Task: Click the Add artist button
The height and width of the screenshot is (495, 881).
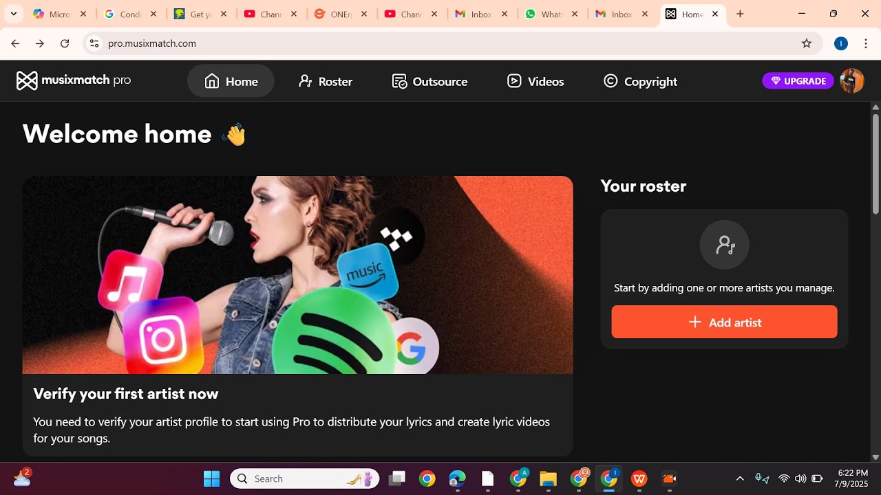Action: coord(724,322)
